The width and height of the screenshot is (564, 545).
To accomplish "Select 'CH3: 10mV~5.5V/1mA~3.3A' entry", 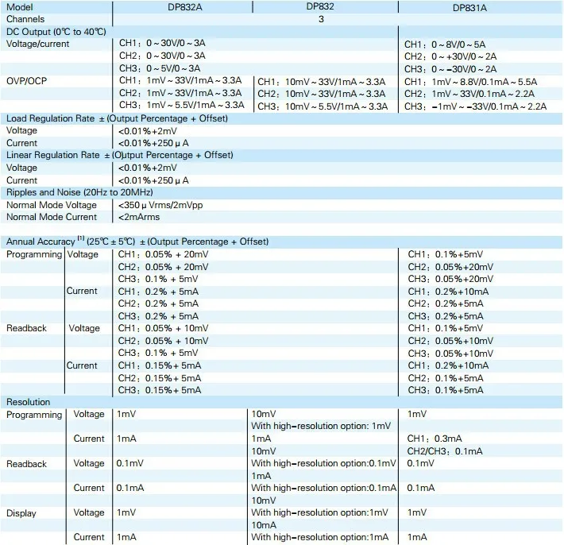I will click(323, 106).
